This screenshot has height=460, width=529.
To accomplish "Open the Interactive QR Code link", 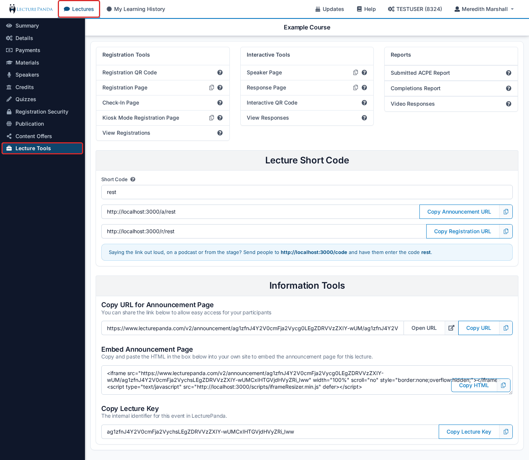I will [272, 103].
